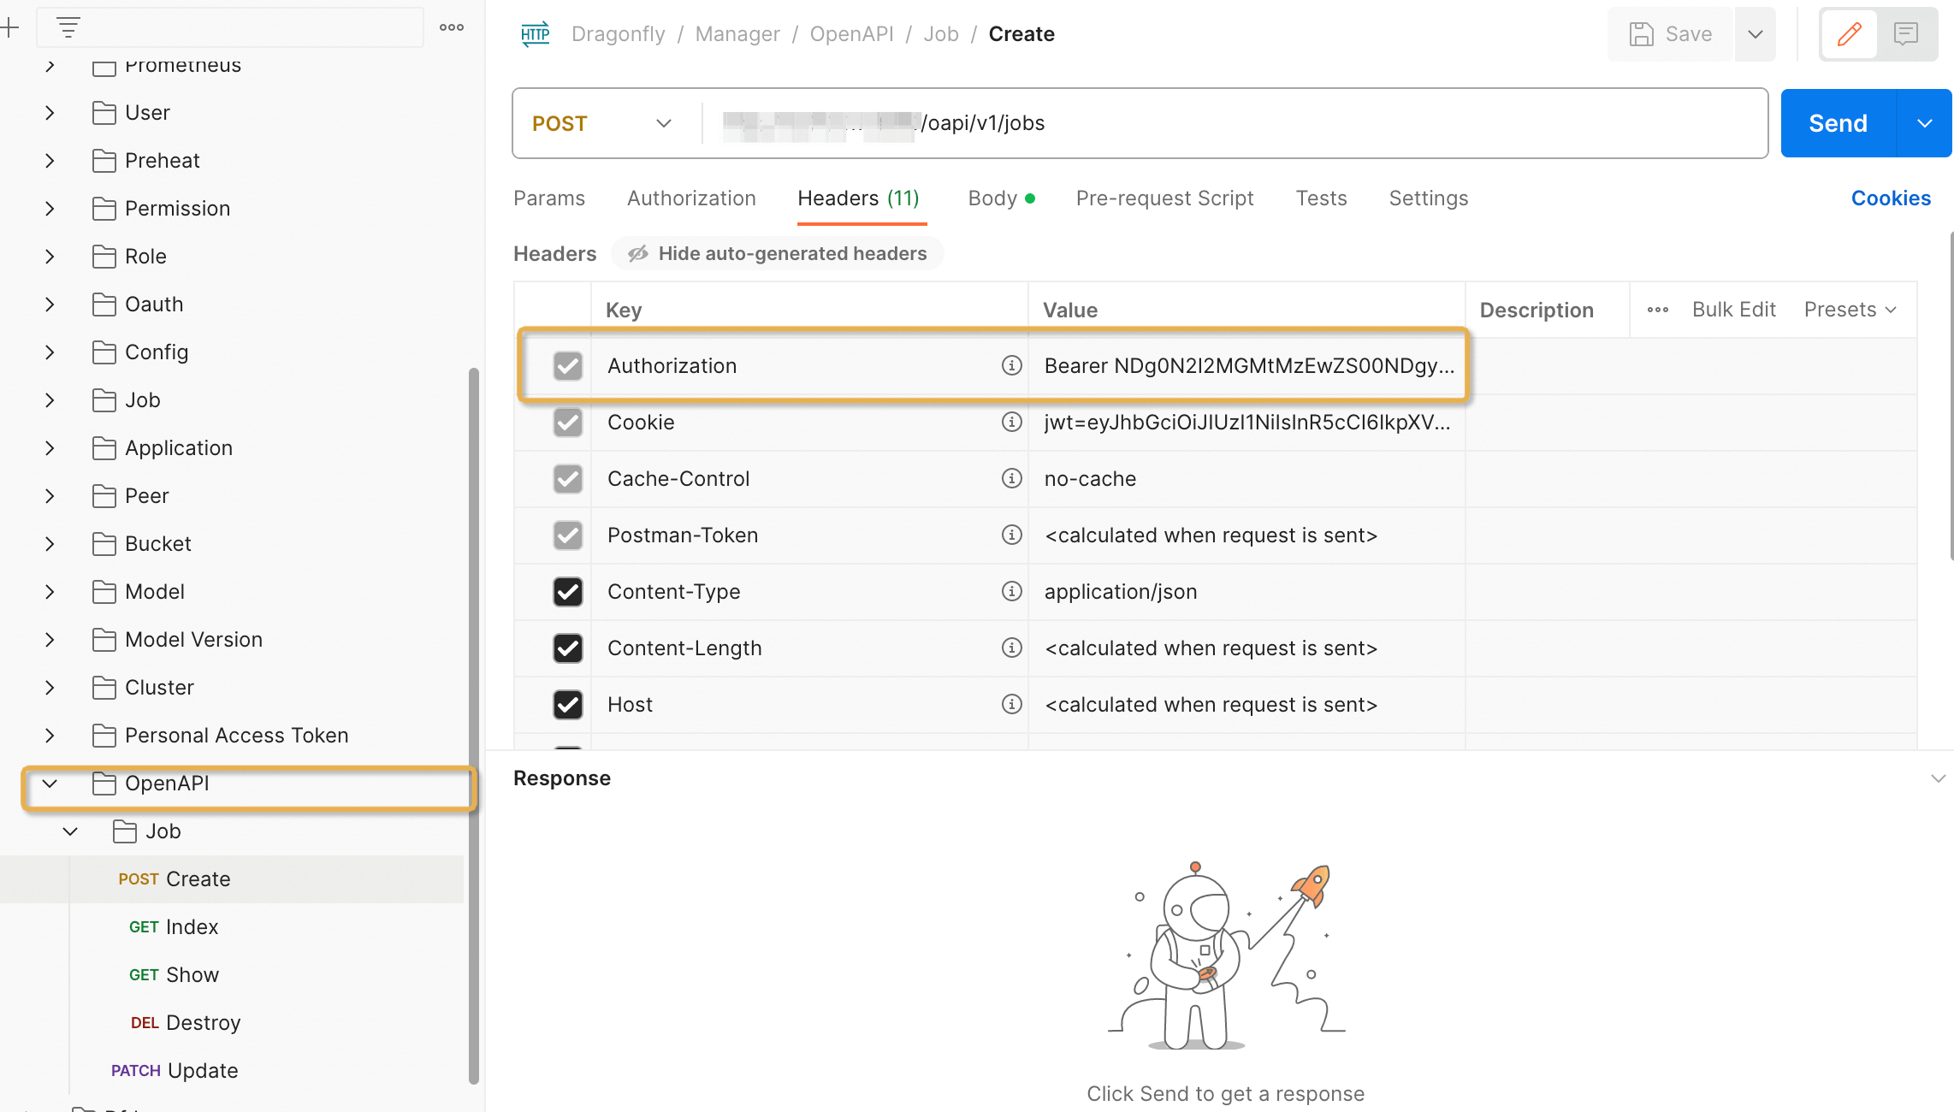Toggle the Cookie header checkbox
The height and width of the screenshot is (1112, 1954).
pyautogui.click(x=568, y=423)
